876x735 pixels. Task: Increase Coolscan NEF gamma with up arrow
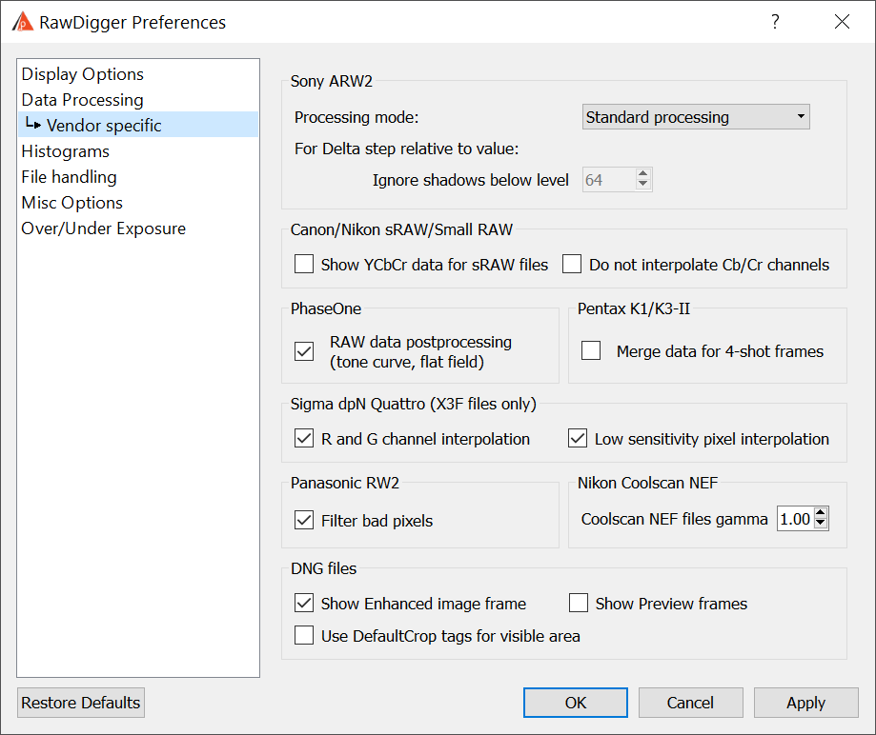pyautogui.click(x=820, y=513)
